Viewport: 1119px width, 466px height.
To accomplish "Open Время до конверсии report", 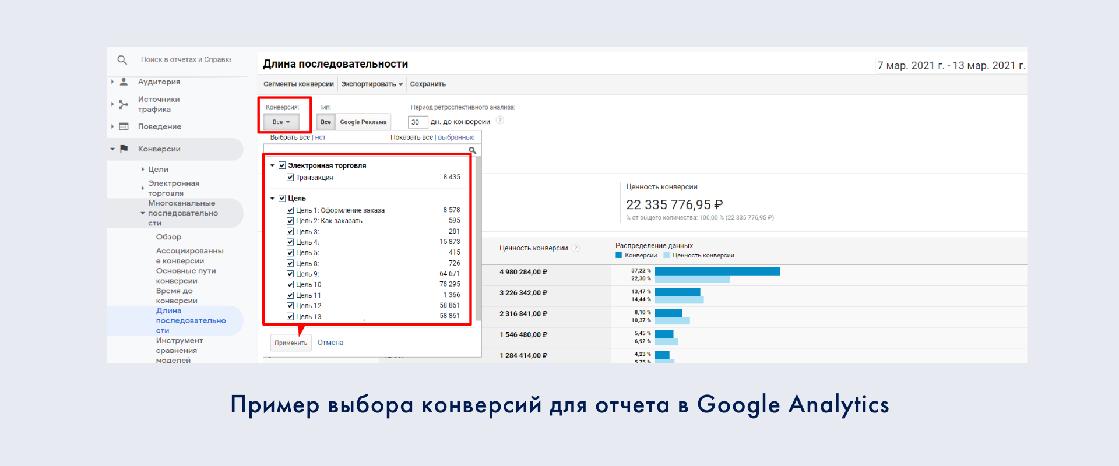I will [177, 295].
